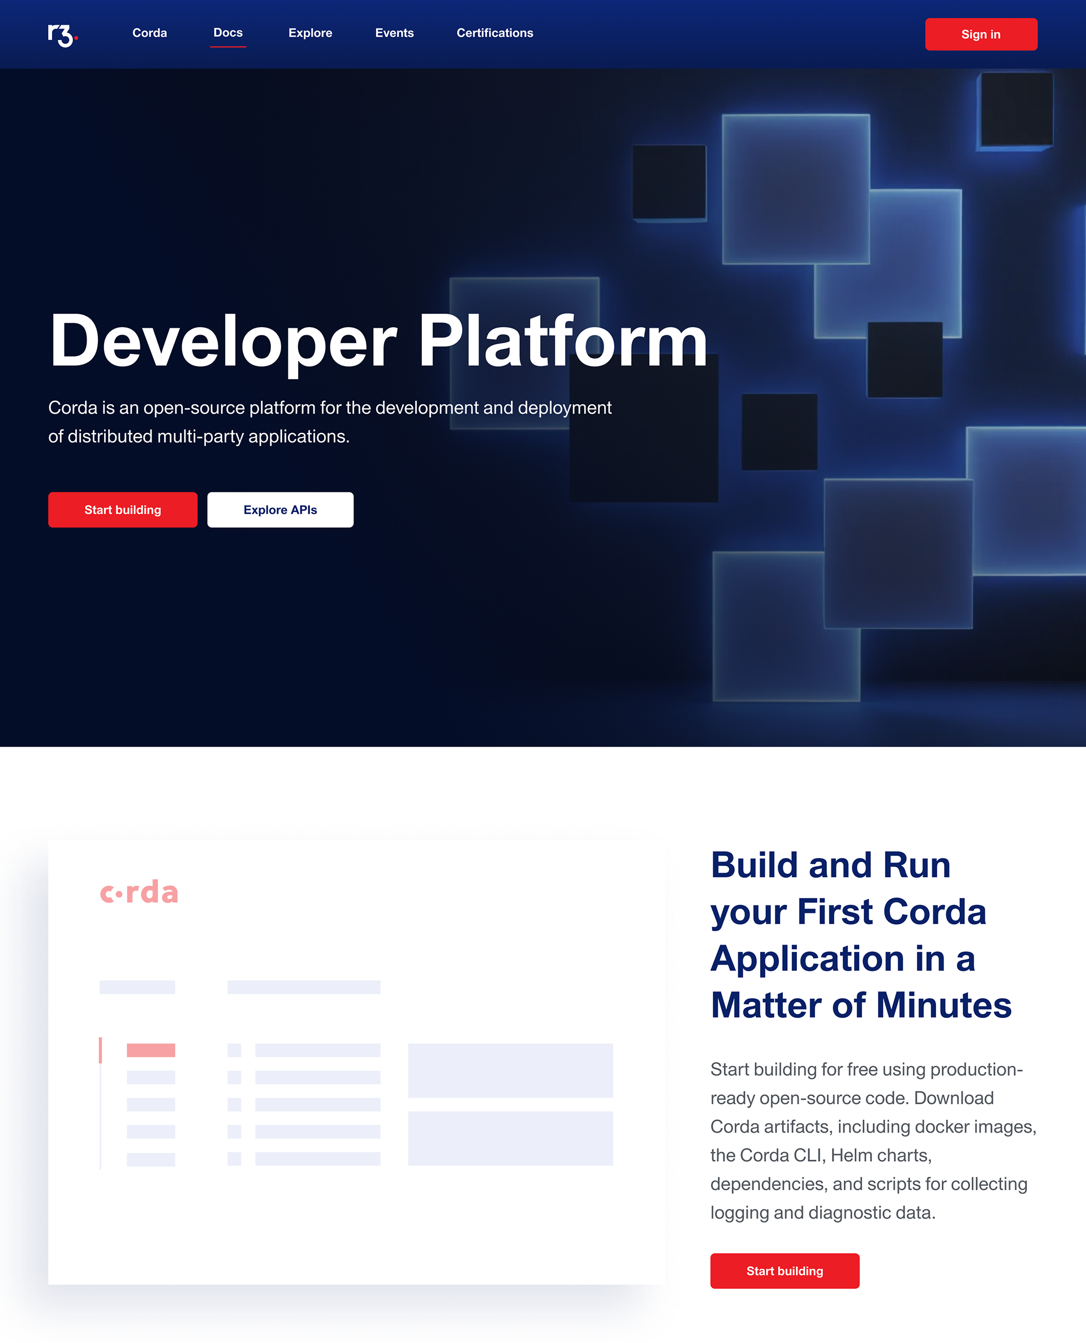This screenshot has height=1343, width=1086.
Task: Click the Explore APIs button
Action: (x=280, y=510)
